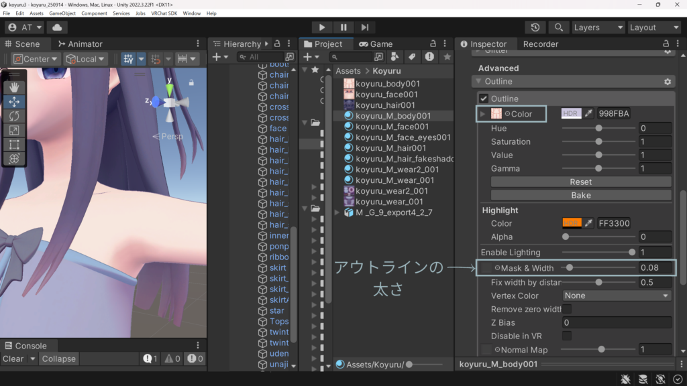Click the Hierarchy search field
Viewport: 687px width, 386px height.
(x=260, y=57)
